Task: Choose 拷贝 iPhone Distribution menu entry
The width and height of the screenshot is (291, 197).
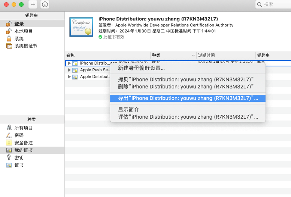Action: coord(188,79)
